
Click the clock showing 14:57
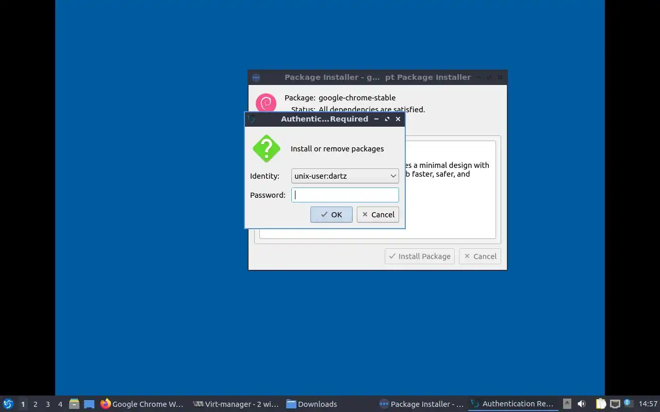648,404
